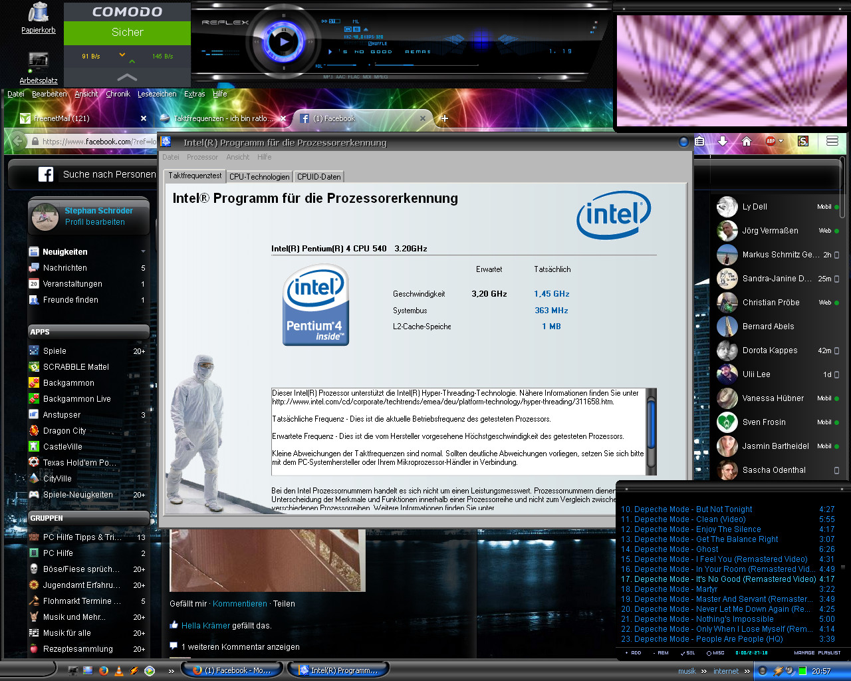Click the playlist ADD button
The width and height of the screenshot is (851, 681).
point(634,653)
